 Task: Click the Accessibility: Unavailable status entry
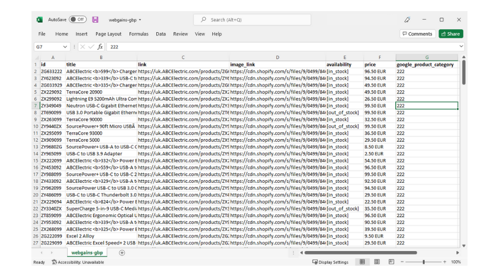pos(78,263)
